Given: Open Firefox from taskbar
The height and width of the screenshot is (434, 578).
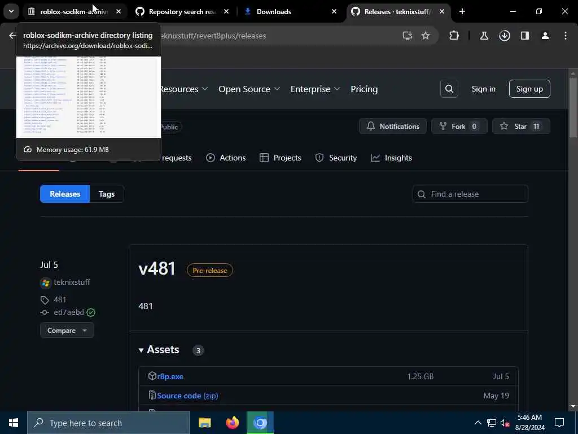Looking at the screenshot, I should coord(232,423).
